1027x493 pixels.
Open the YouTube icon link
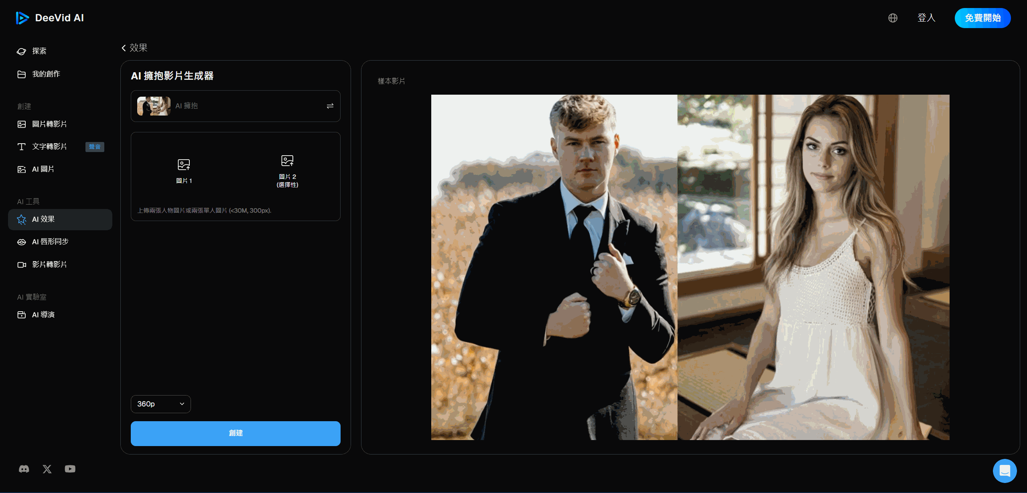pos(70,469)
